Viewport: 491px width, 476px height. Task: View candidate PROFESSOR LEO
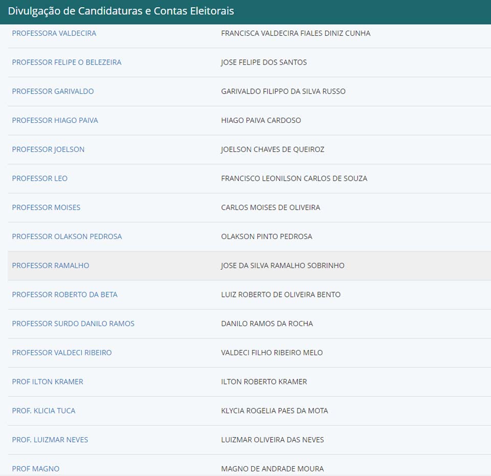click(x=39, y=179)
